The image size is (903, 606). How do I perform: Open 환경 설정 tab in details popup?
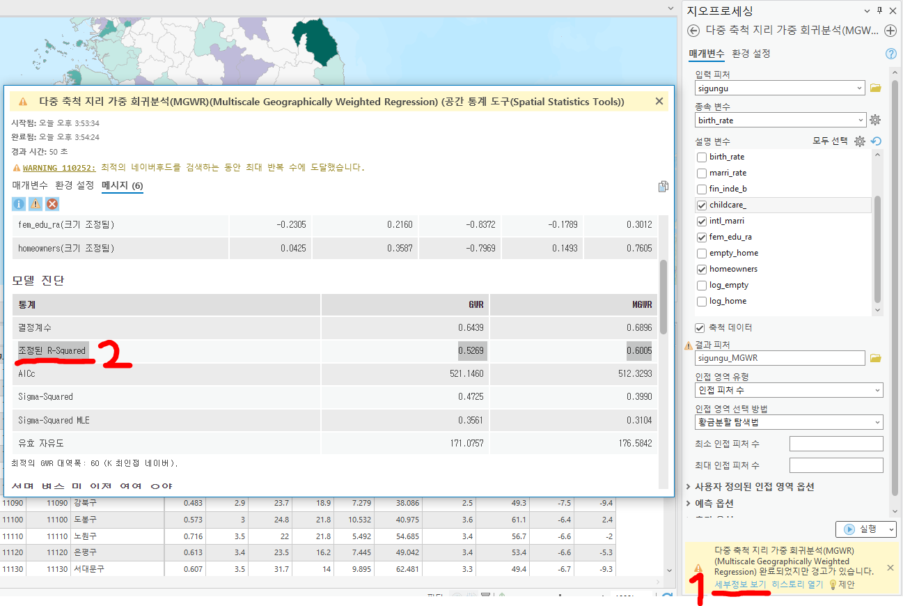(74, 185)
